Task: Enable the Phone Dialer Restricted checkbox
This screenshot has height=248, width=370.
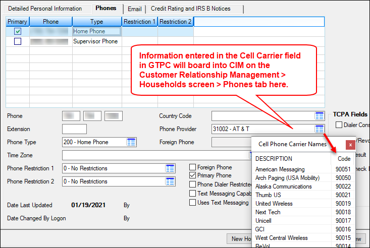Action: click(x=192, y=184)
